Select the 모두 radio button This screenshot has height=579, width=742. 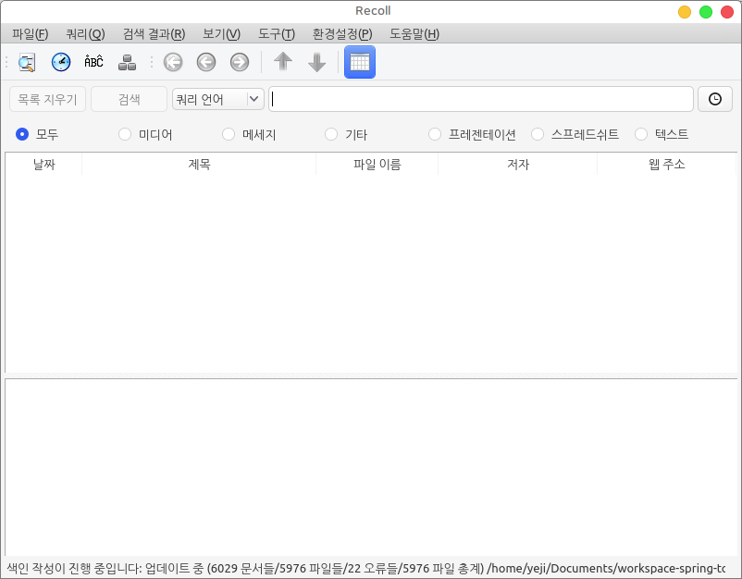[x=23, y=134]
